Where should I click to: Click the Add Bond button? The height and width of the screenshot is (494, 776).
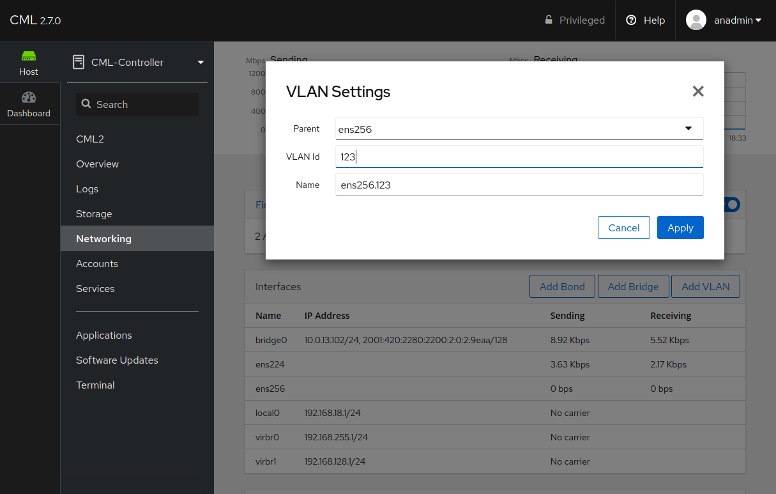tap(562, 286)
